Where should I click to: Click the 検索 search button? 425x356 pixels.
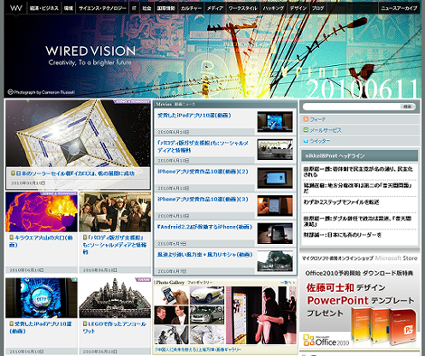(x=408, y=107)
